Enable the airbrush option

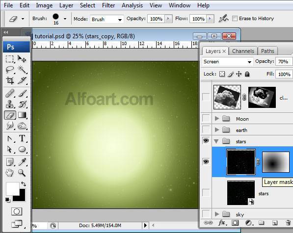click(224, 19)
